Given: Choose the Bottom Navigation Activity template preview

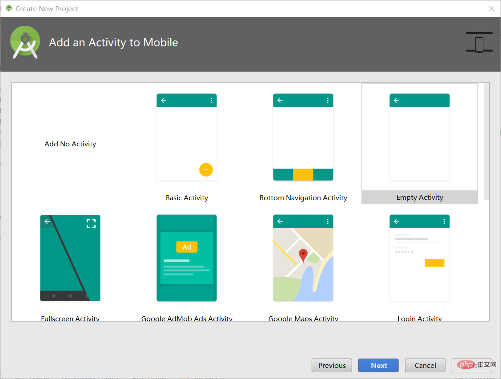Looking at the screenshot, I should 303,137.
